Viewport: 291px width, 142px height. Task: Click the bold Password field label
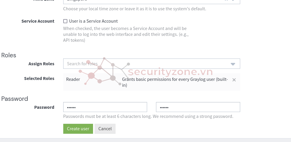coord(44,107)
